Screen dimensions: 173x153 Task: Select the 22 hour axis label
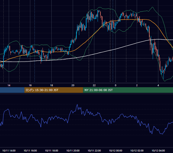click(x=94, y=85)
